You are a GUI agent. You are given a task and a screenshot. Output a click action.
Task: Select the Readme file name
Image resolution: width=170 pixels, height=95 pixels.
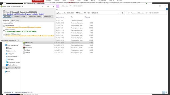[x=28, y=45]
